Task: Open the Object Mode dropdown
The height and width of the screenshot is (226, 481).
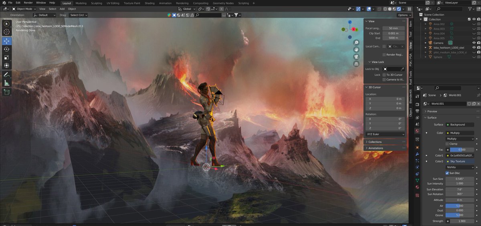Action: point(24,9)
